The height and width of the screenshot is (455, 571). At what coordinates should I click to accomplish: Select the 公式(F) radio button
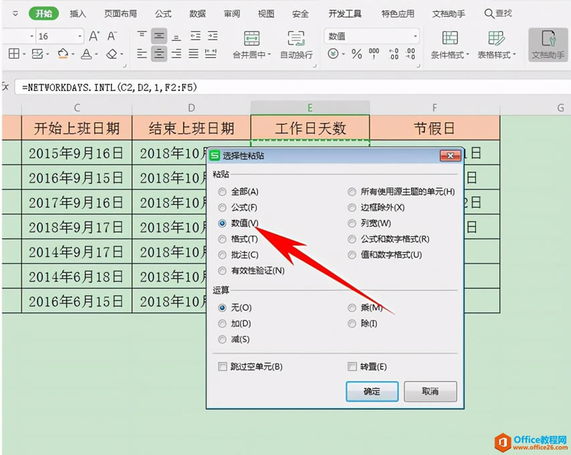pos(222,207)
